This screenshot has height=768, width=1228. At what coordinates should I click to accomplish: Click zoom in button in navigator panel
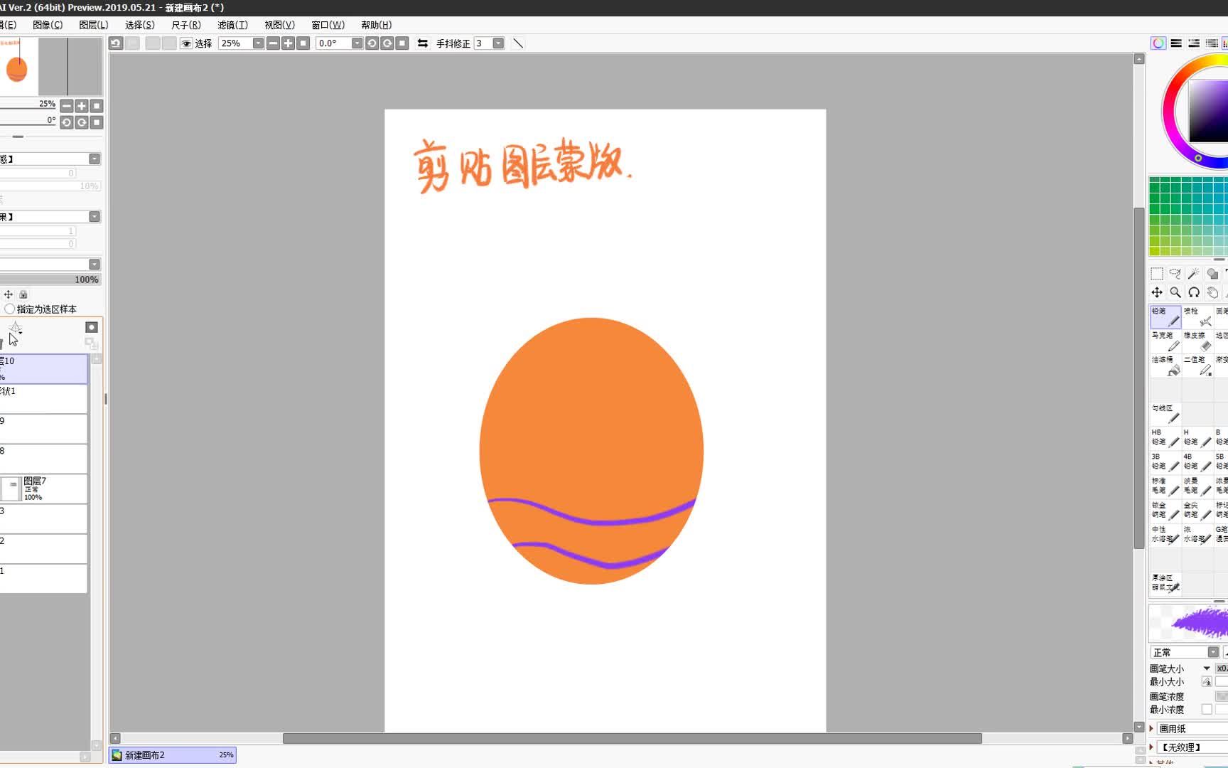(82, 106)
